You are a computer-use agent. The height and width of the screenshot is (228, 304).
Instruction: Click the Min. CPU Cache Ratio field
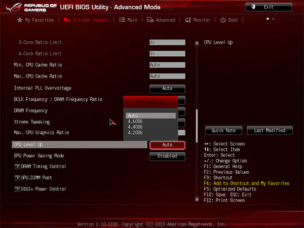point(167,65)
